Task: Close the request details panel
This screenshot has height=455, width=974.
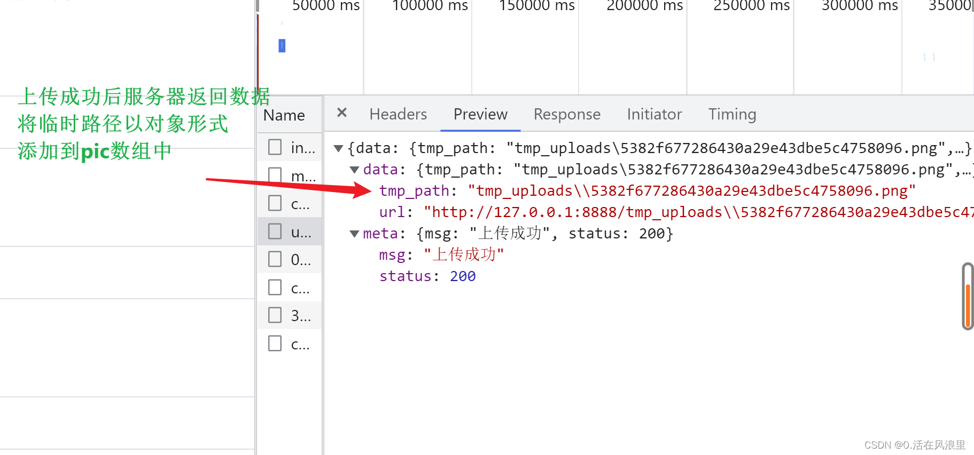Action: click(x=342, y=113)
